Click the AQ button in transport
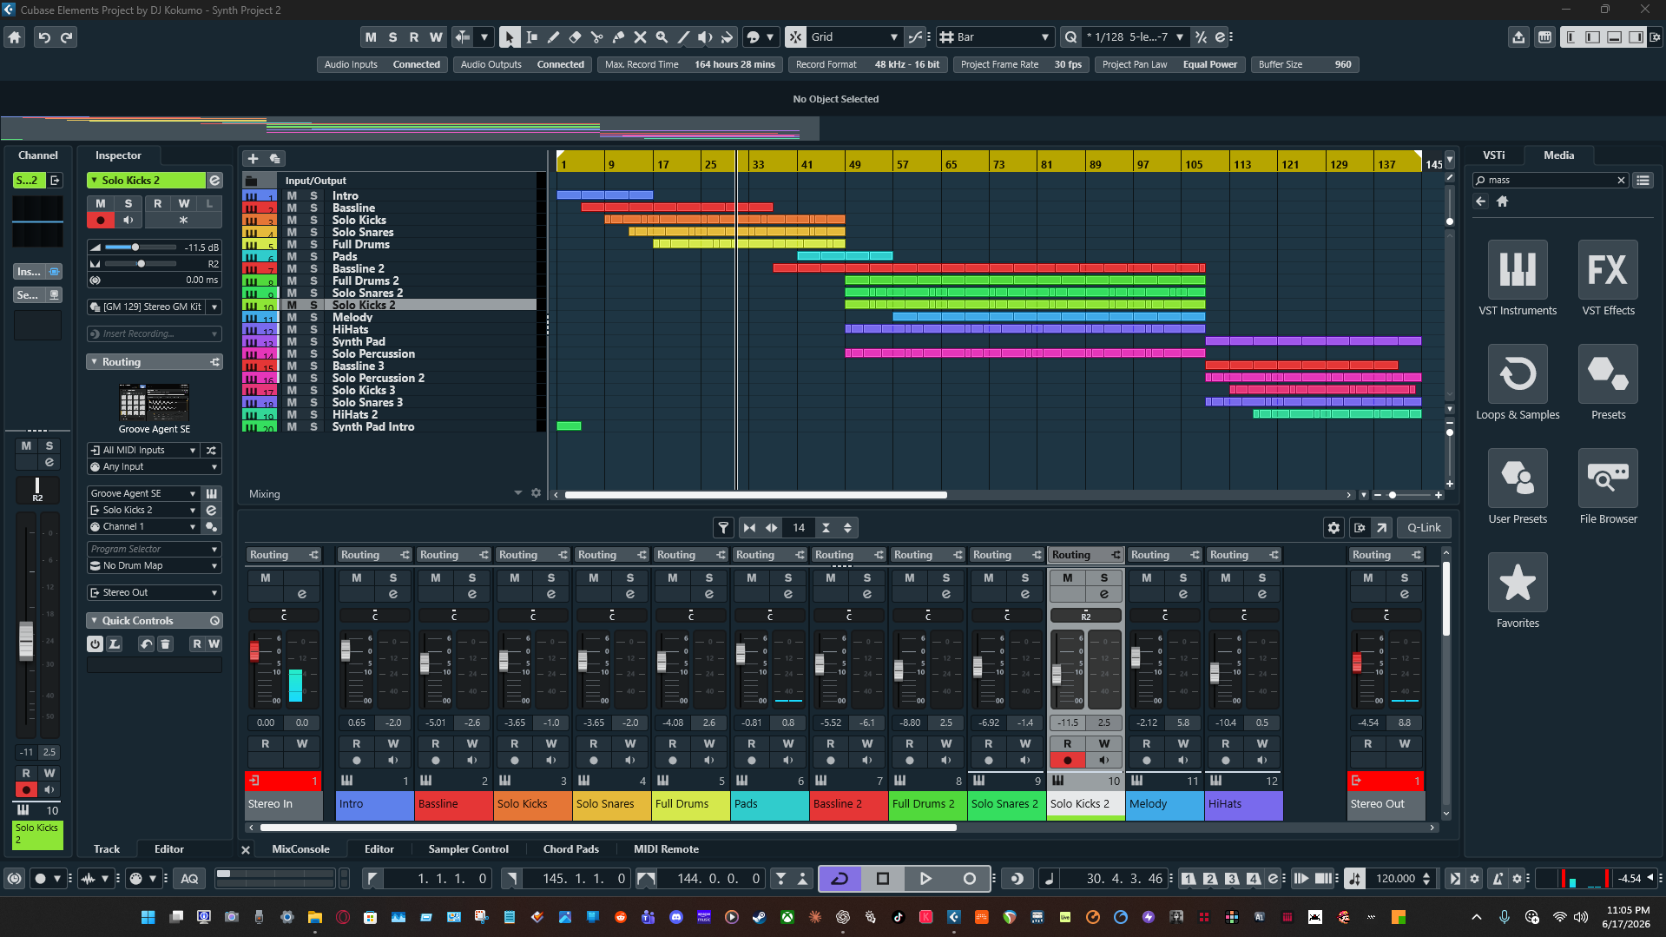 [189, 879]
